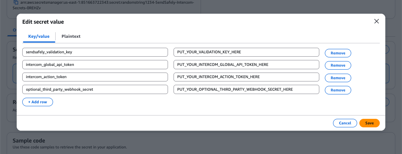Click the PUT_YOUR_OPTIONAL_THIRD_PARTY_WEBHOOK_SECRET_HERE value field
The width and height of the screenshot is (402, 154).
246,90
